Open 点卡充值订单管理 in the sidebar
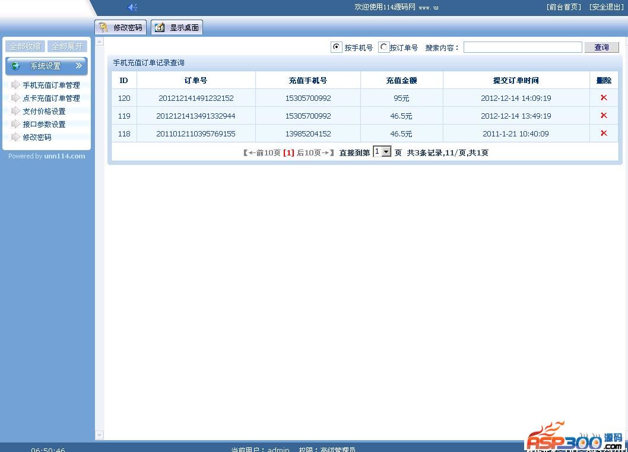This screenshot has height=452, width=628. click(51, 98)
